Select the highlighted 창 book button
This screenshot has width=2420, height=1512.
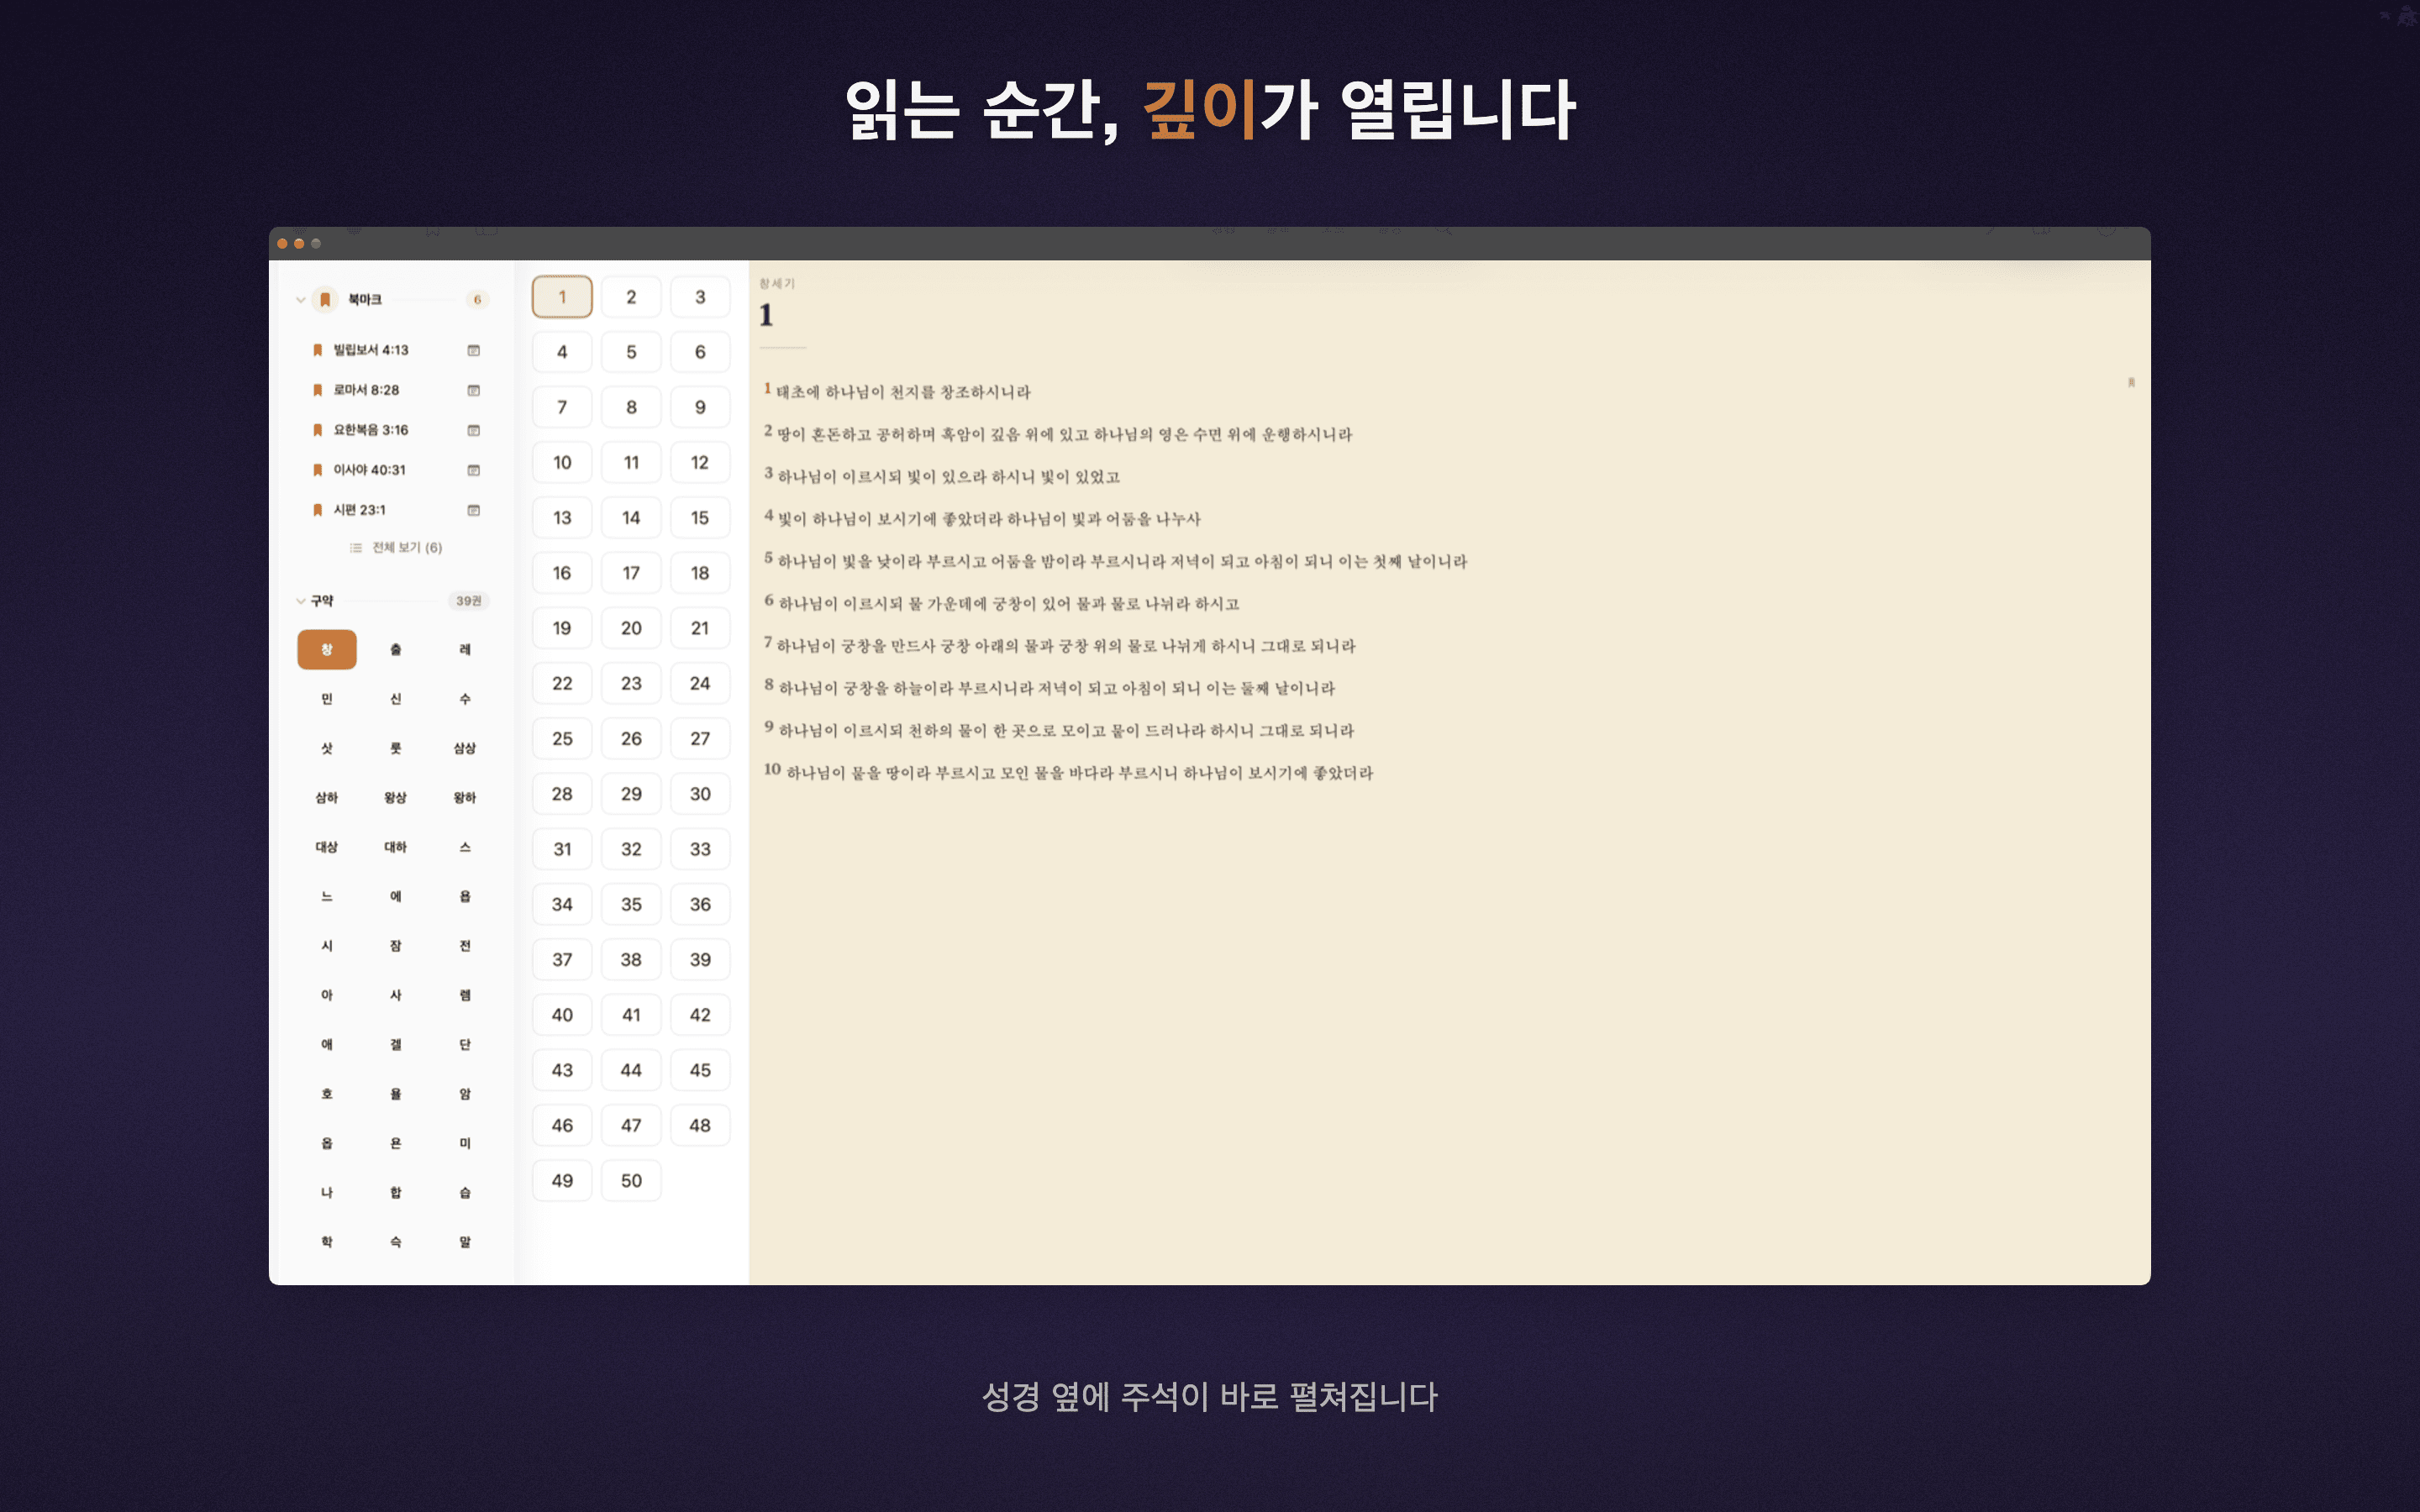327,650
